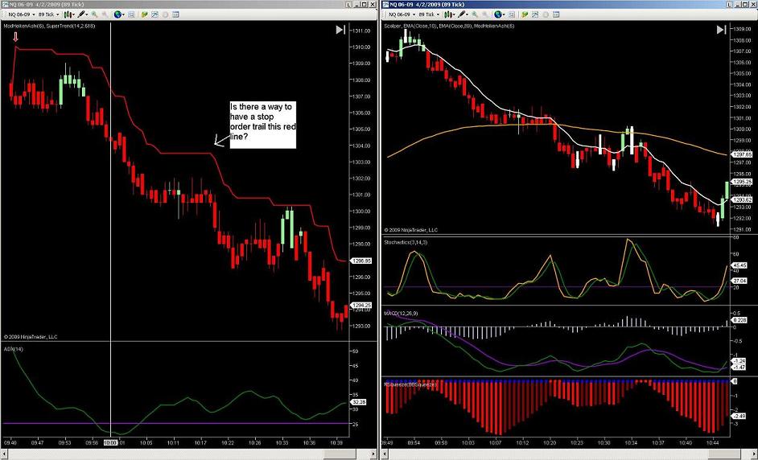Click the ADX(14) panel label
The width and height of the screenshot is (758, 460).
coord(13,349)
